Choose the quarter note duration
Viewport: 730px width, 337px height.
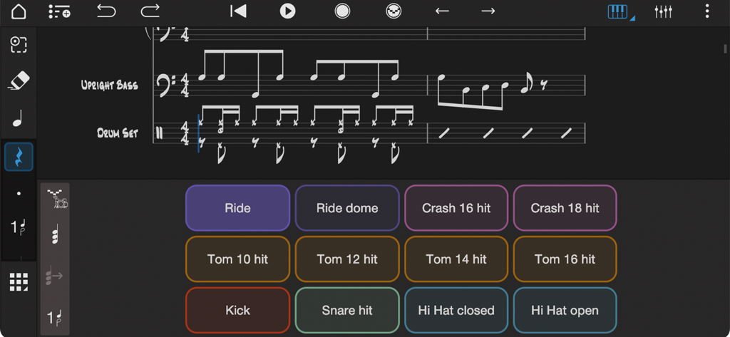point(18,120)
